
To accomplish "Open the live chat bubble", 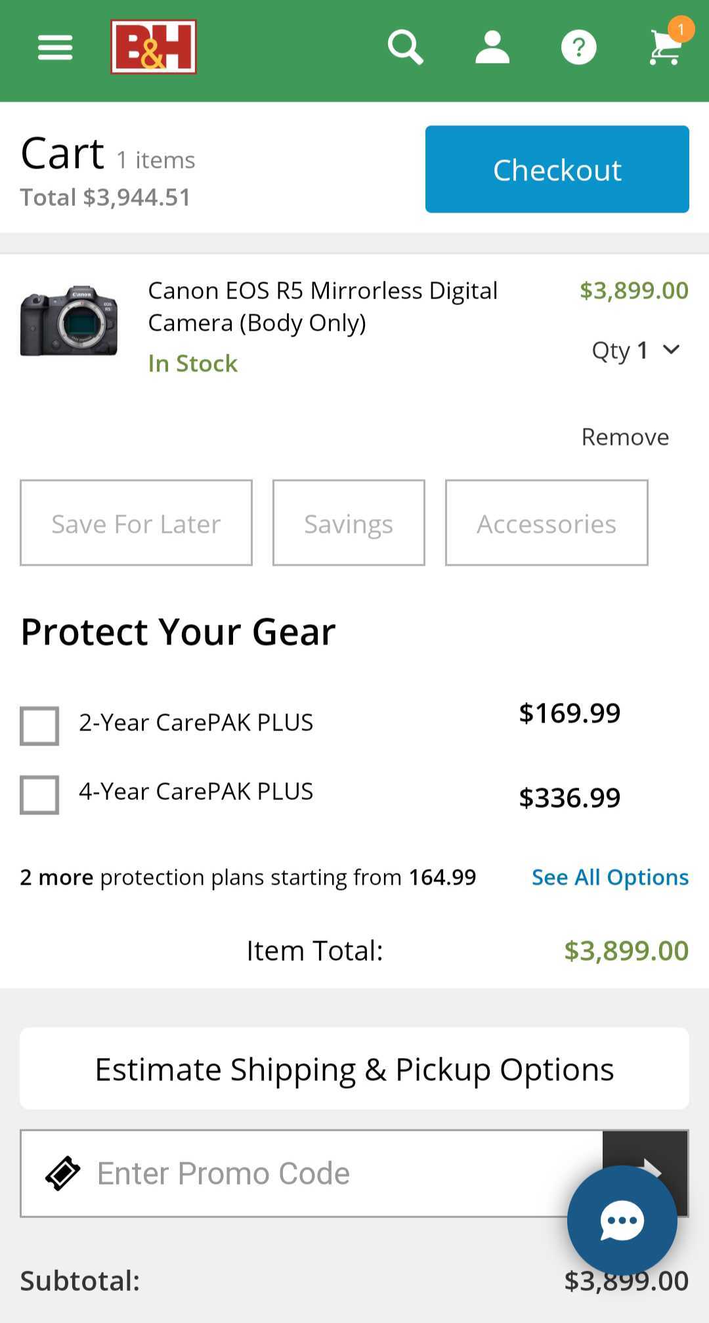I will coord(622,1220).
